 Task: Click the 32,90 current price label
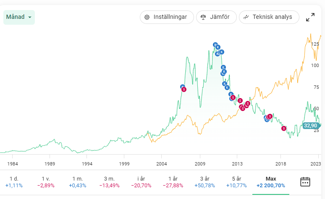311,125
